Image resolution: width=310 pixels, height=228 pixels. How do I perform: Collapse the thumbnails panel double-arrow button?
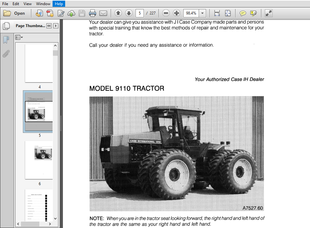click(x=49, y=26)
